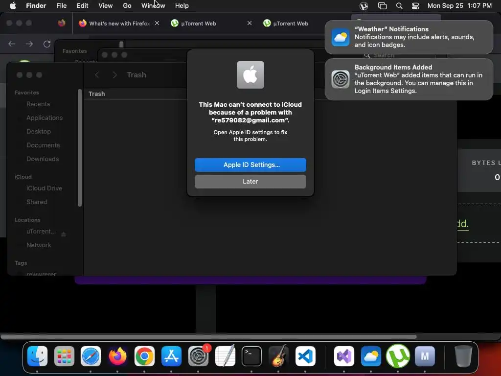Click the Finder sidebar scrollbar
The width and height of the screenshot is (501, 376).
click(x=80, y=148)
